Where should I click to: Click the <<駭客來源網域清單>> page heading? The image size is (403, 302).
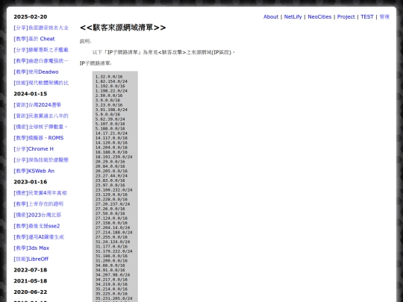[x=123, y=28]
